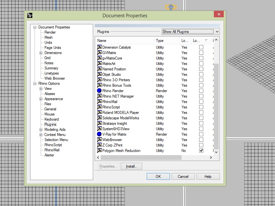Check the Dimension Catalyst load checkbox
The width and height of the screenshot is (275, 206).
tap(201, 47)
